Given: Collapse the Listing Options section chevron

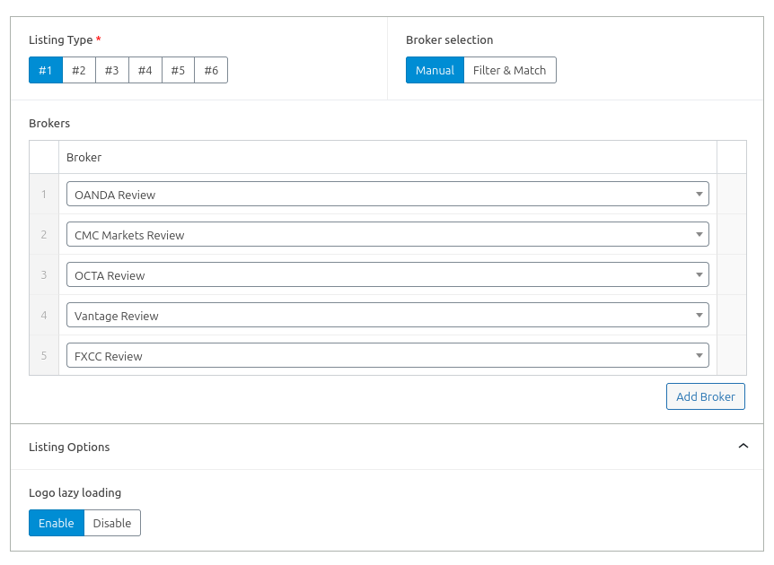Looking at the screenshot, I should coord(743,447).
